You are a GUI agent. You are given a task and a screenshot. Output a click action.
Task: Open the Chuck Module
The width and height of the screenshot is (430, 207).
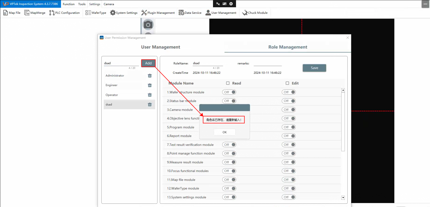point(255,13)
